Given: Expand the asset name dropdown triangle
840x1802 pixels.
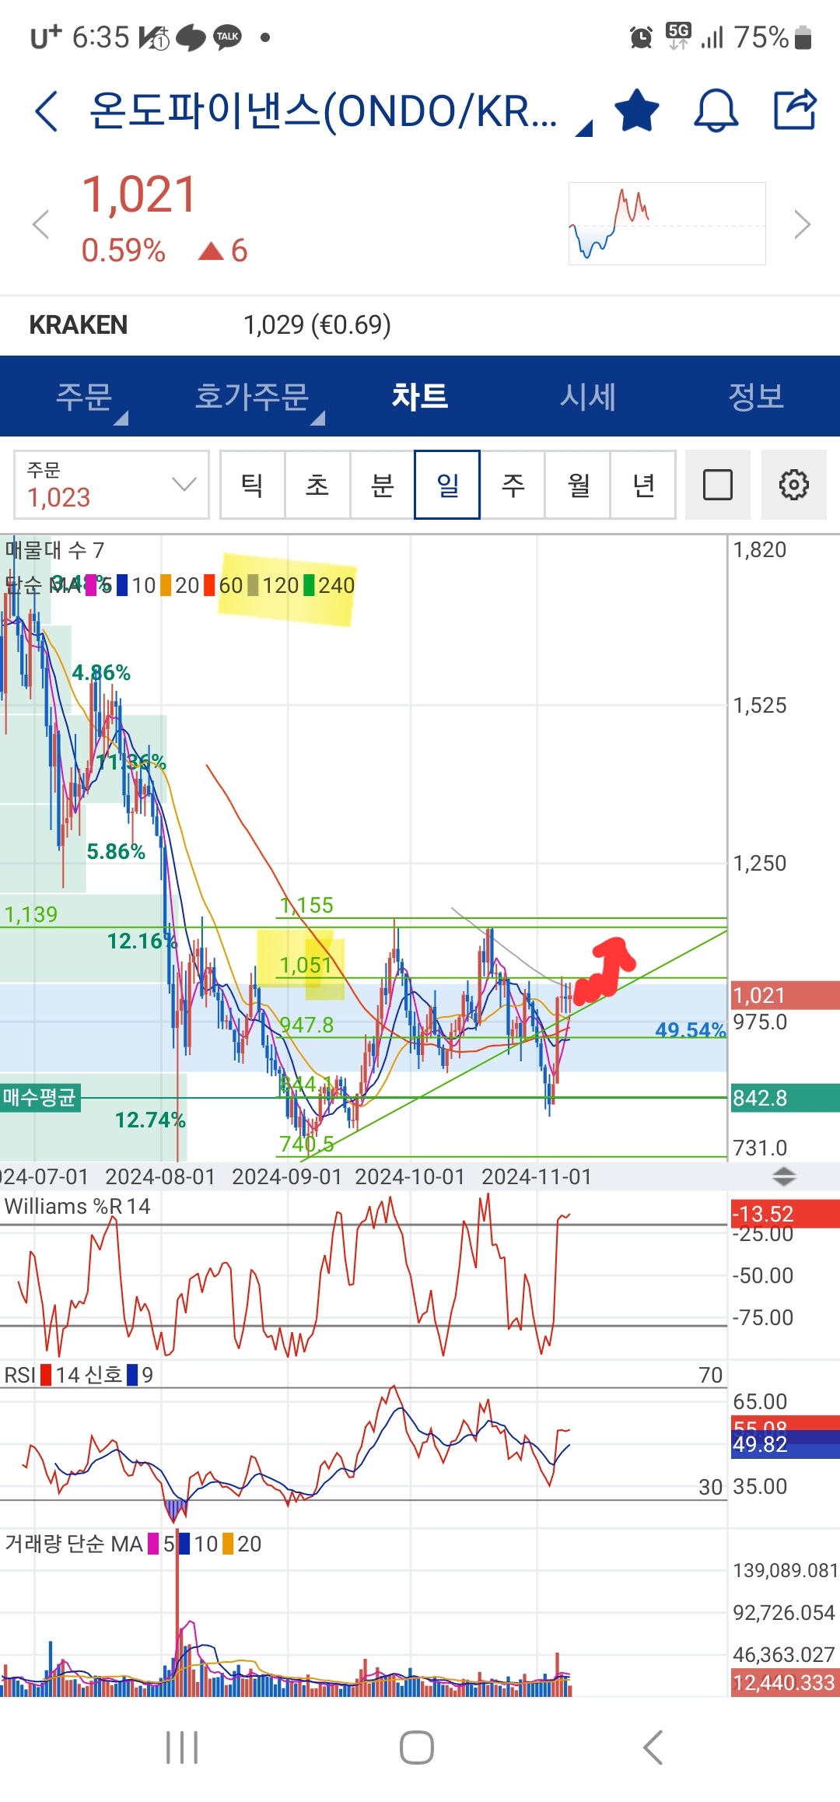Looking at the screenshot, I should pyautogui.click(x=584, y=128).
